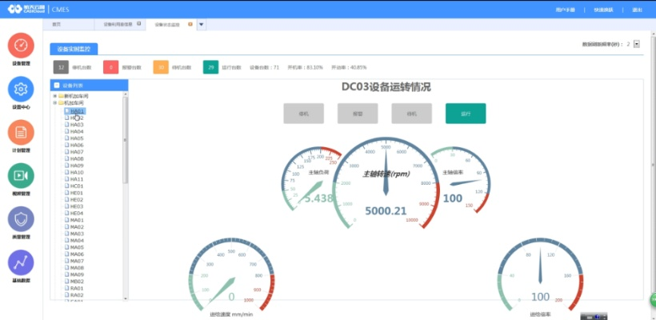
Task: Select device HA10 in tree
Action: tap(77, 172)
